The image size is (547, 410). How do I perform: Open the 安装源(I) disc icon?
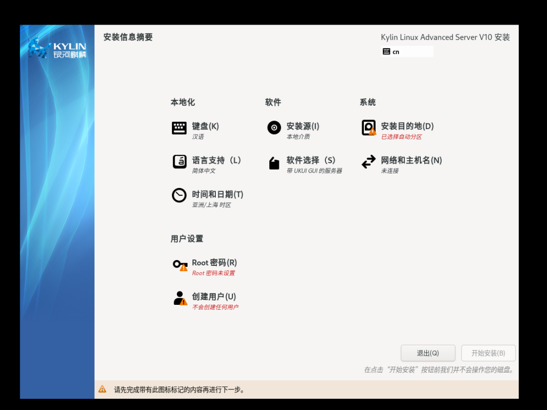[x=274, y=128]
